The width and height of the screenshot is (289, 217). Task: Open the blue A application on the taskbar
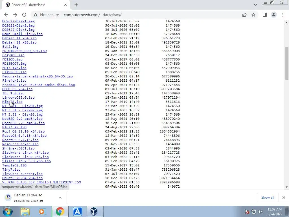pyautogui.click(x=77, y=211)
